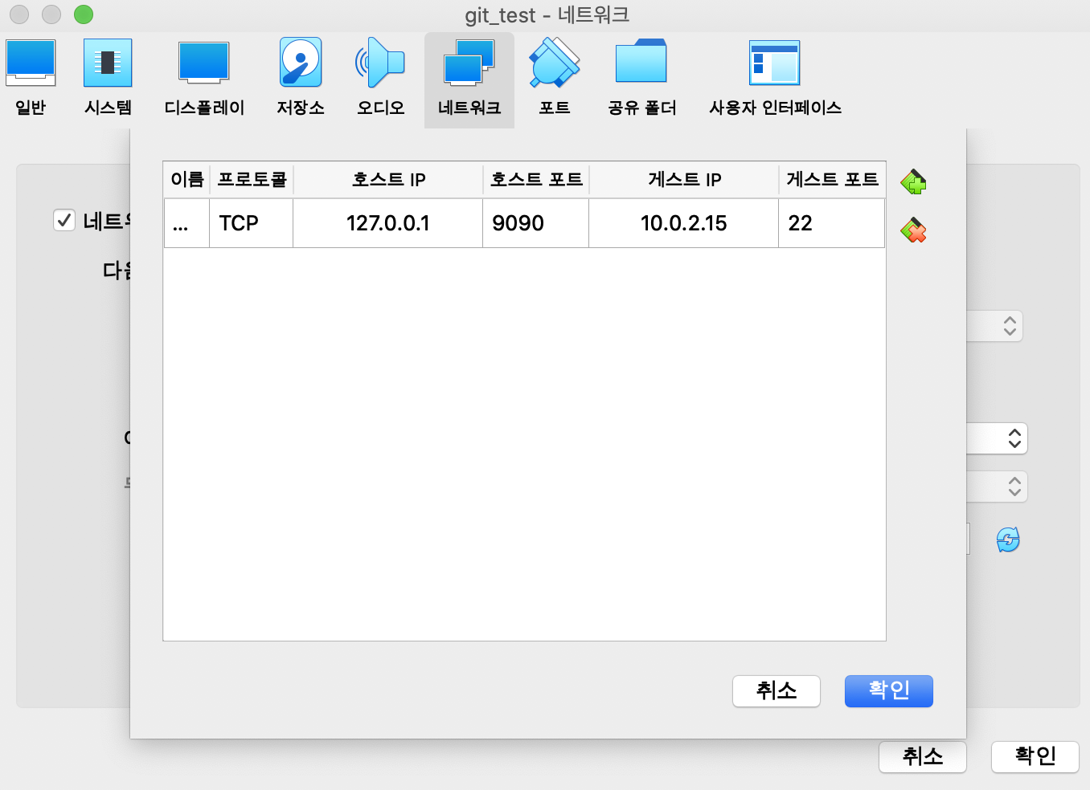The width and height of the screenshot is (1090, 790).
Task: Open the active dropdown with black chevrons
Action: coord(997,438)
